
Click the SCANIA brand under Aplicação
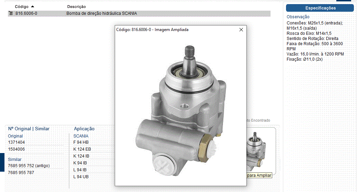(x=81, y=136)
